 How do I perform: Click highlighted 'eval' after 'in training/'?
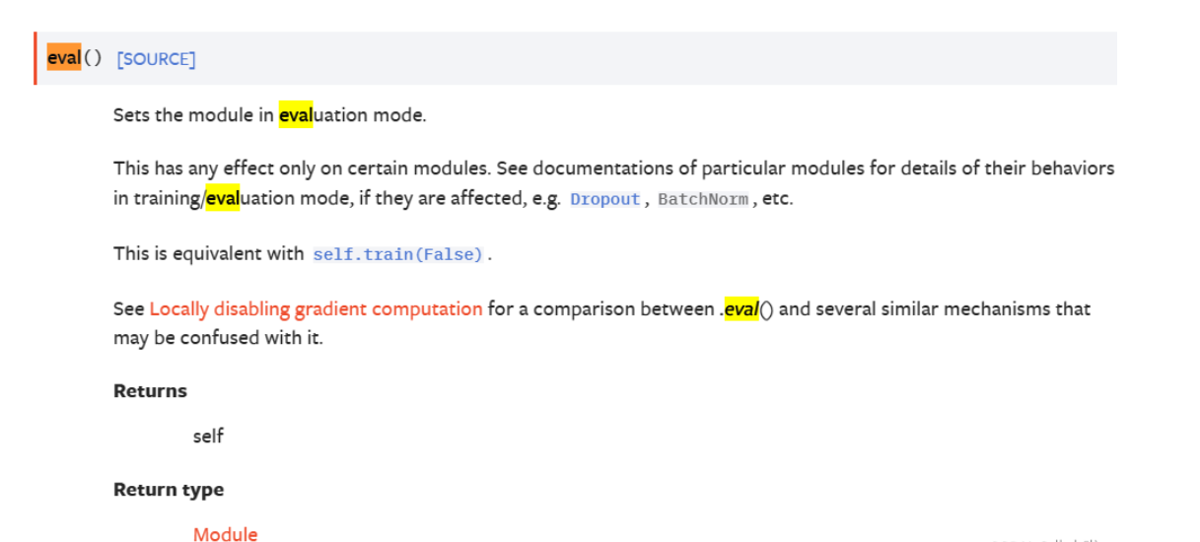pos(223,198)
